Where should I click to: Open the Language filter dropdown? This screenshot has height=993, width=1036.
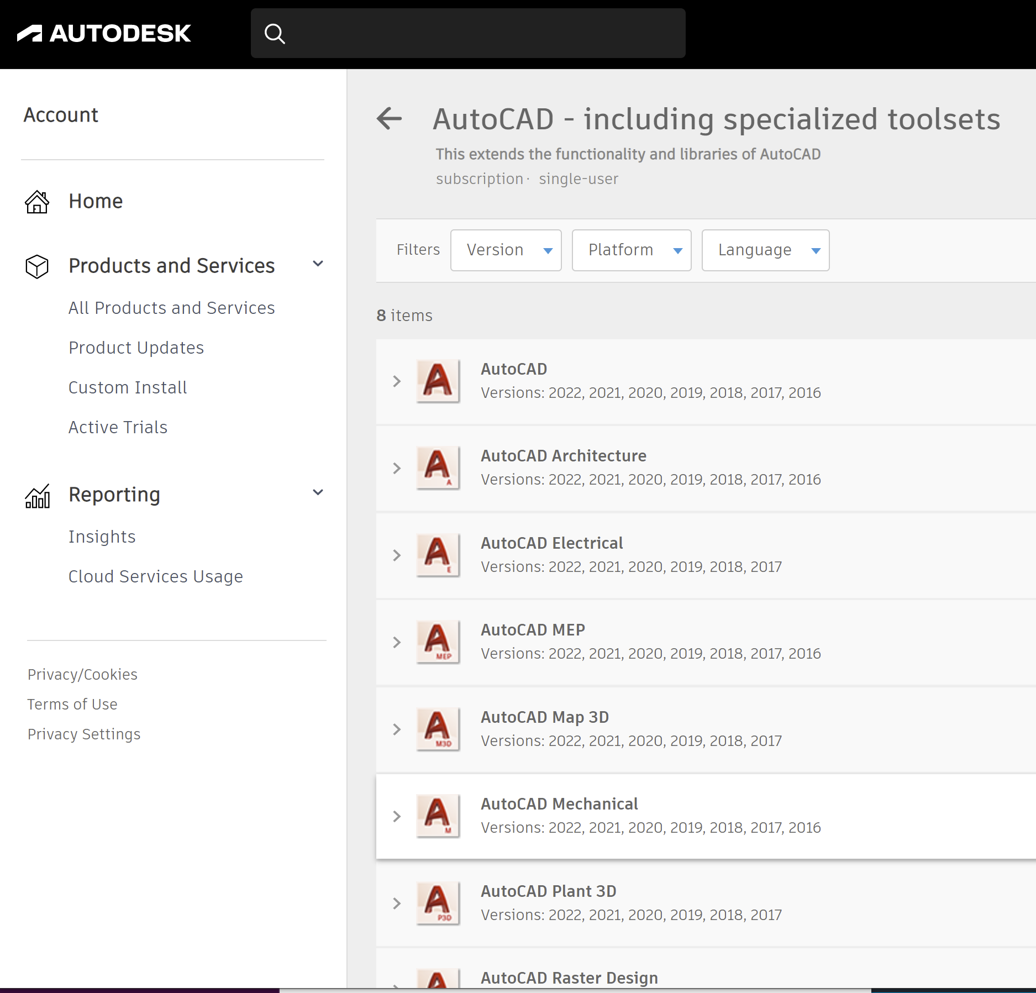coord(765,250)
